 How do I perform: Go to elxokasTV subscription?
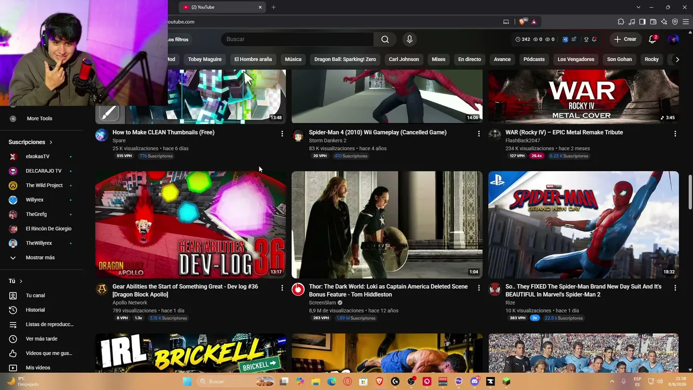[x=37, y=157]
